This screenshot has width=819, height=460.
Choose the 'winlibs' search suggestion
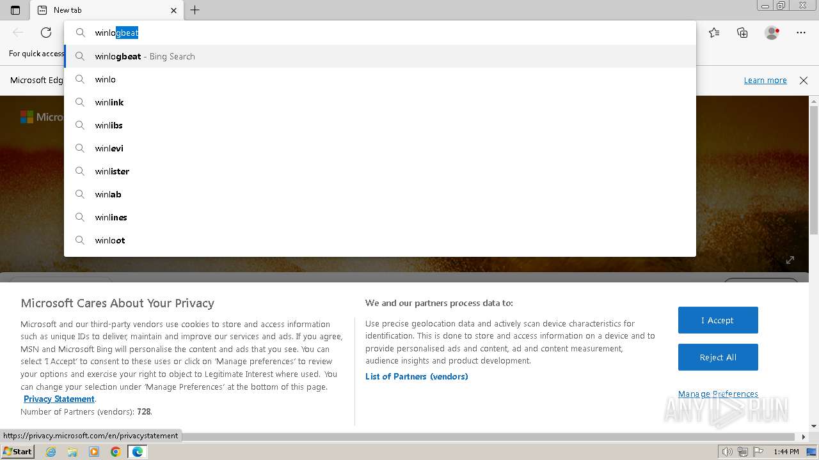[380, 125]
